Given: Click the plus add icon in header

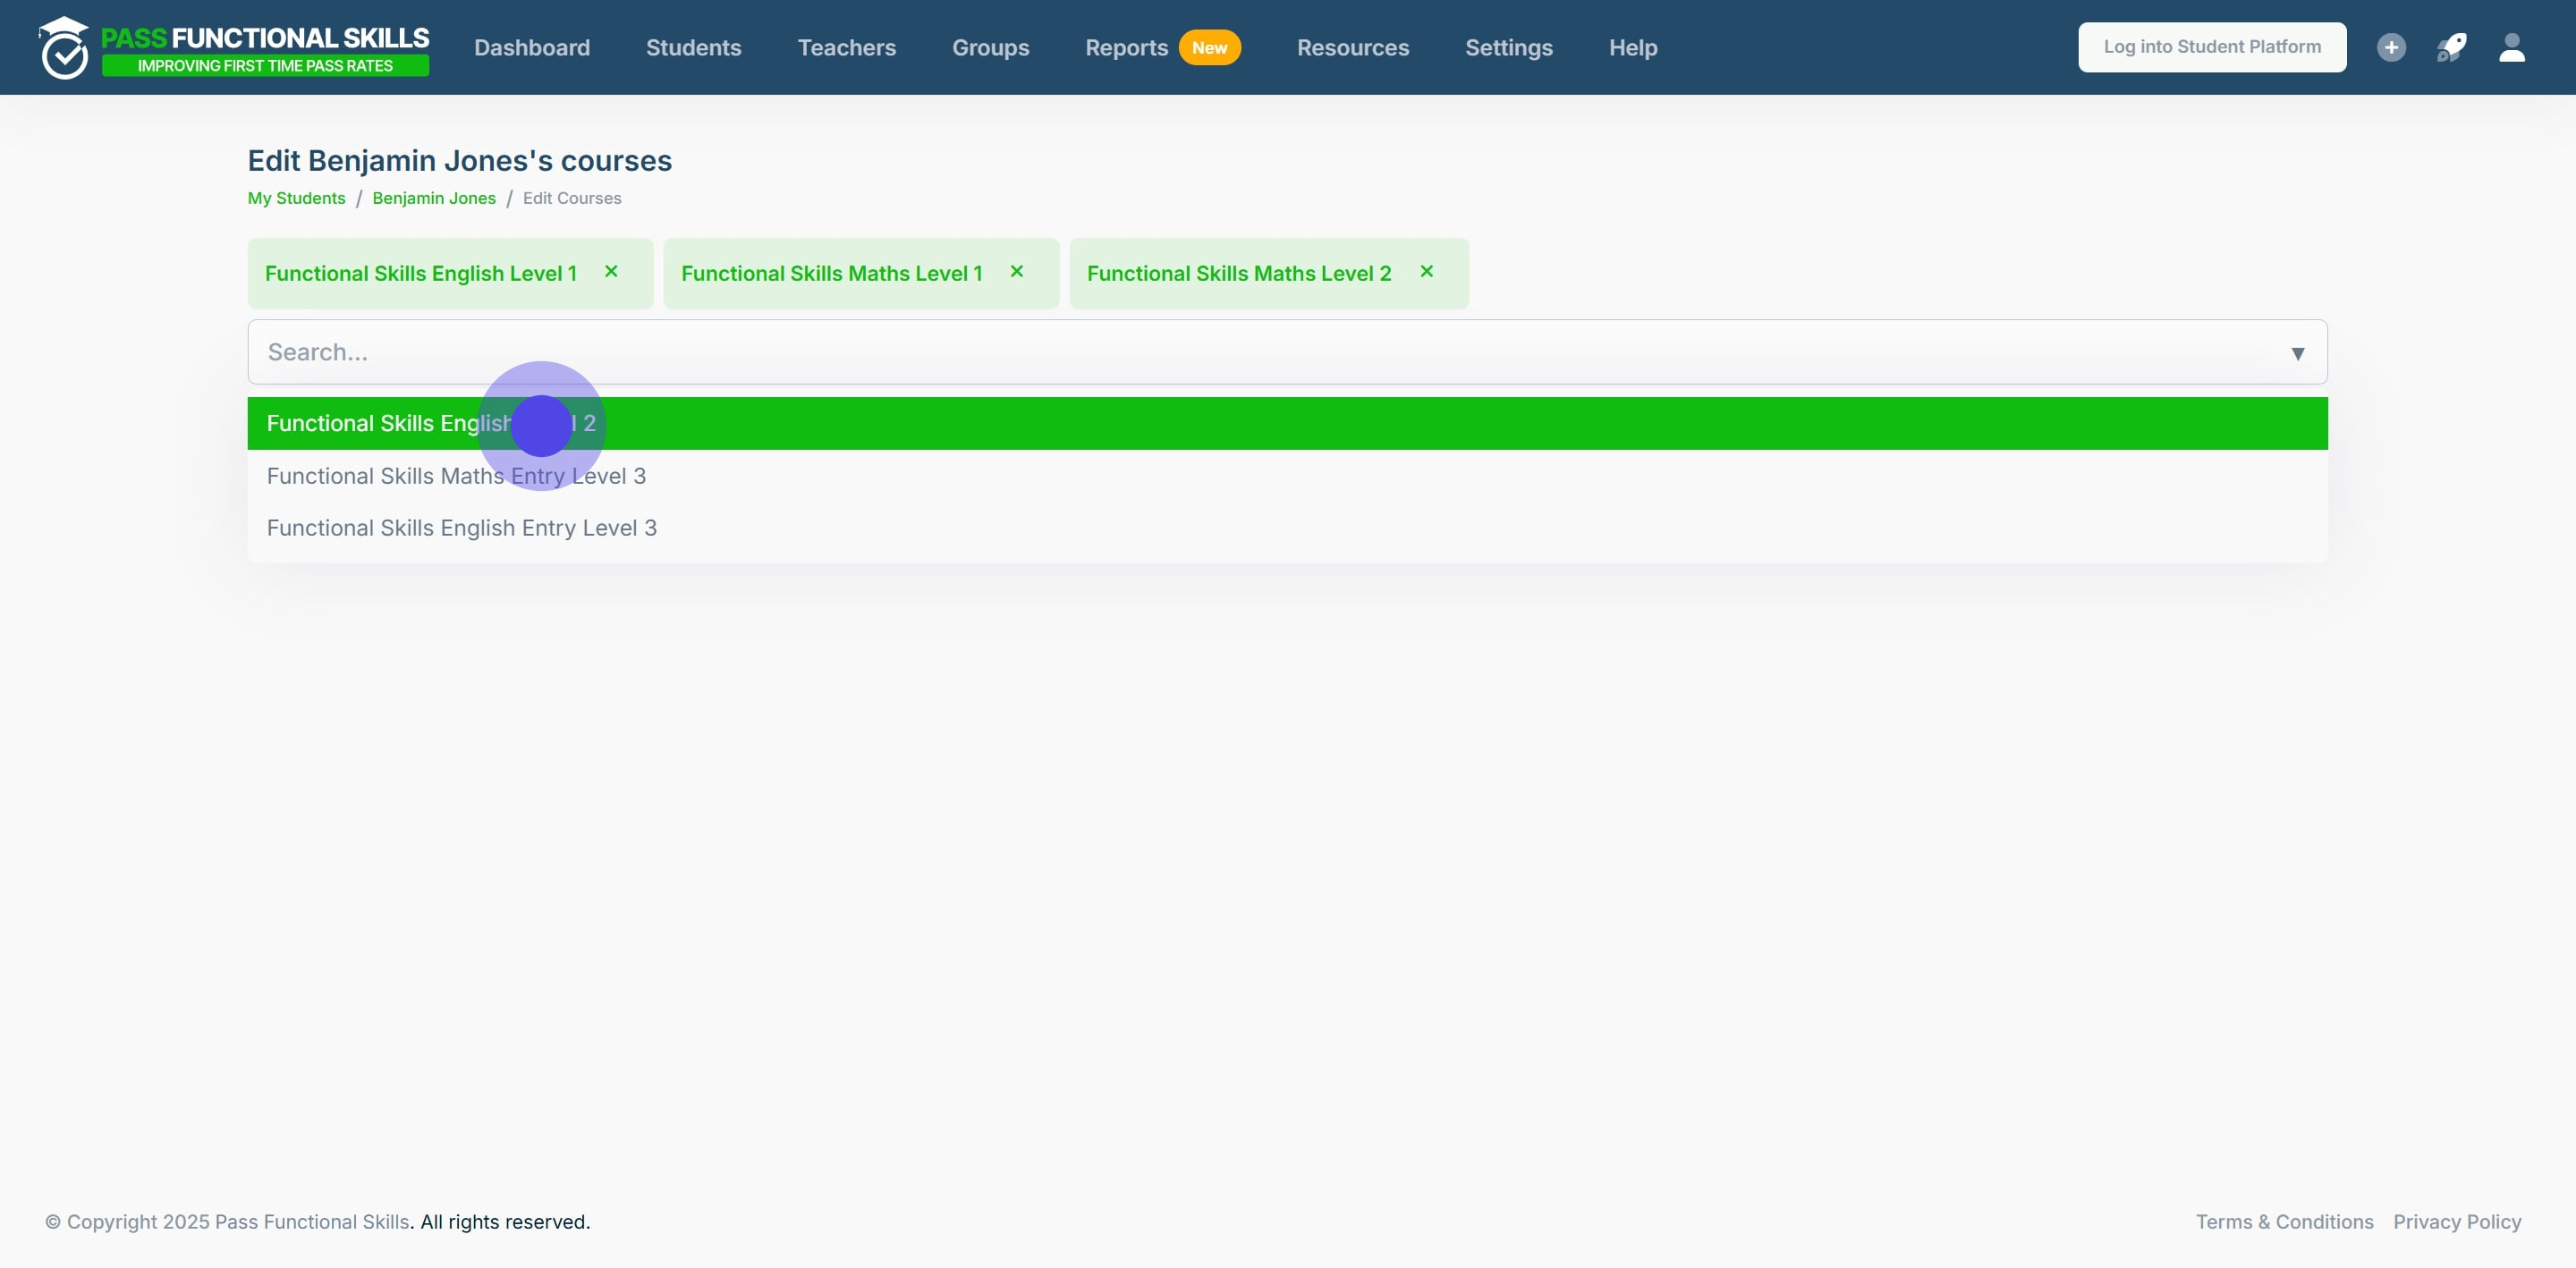Looking at the screenshot, I should pyautogui.click(x=2391, y=47).
